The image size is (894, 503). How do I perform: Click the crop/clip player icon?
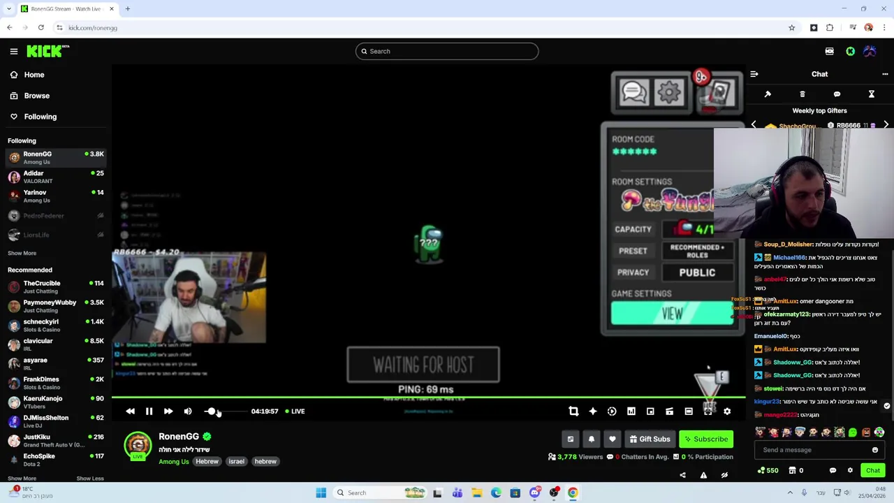click(x=573, y=411)
